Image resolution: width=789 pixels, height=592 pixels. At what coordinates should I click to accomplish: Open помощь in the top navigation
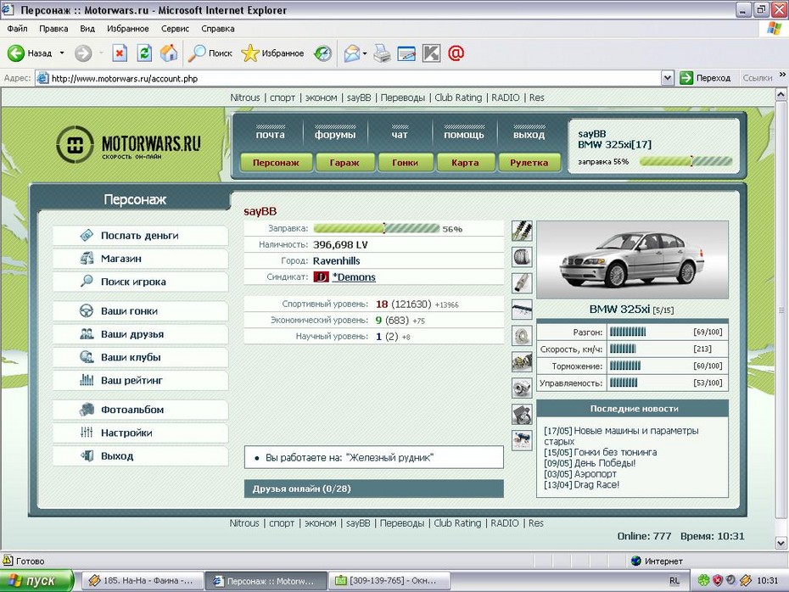point(464,135)
